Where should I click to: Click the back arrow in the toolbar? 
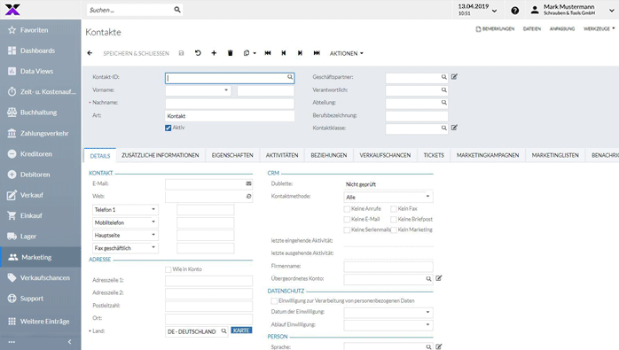click(90, 53)
